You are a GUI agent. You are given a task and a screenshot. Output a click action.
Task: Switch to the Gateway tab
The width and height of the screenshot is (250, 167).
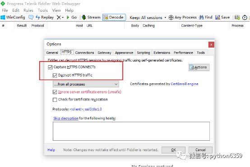tap(104, 52)
